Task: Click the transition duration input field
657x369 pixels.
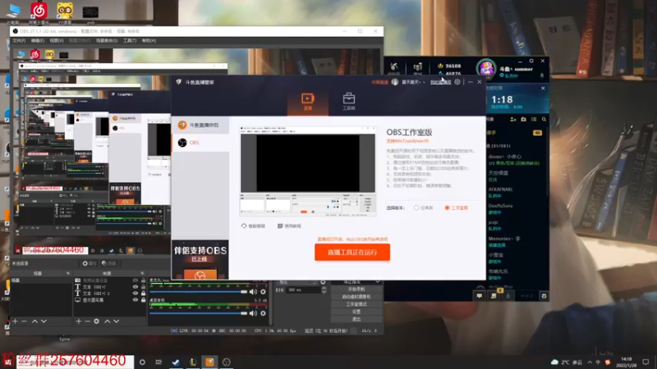Action: [x=303, y=290]
